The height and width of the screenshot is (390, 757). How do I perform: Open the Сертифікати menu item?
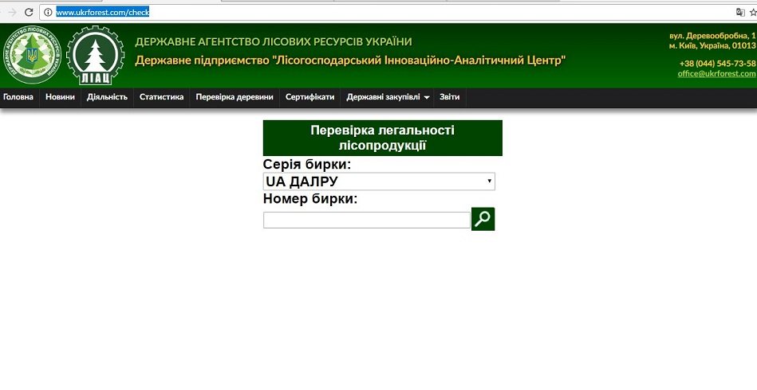310,97
